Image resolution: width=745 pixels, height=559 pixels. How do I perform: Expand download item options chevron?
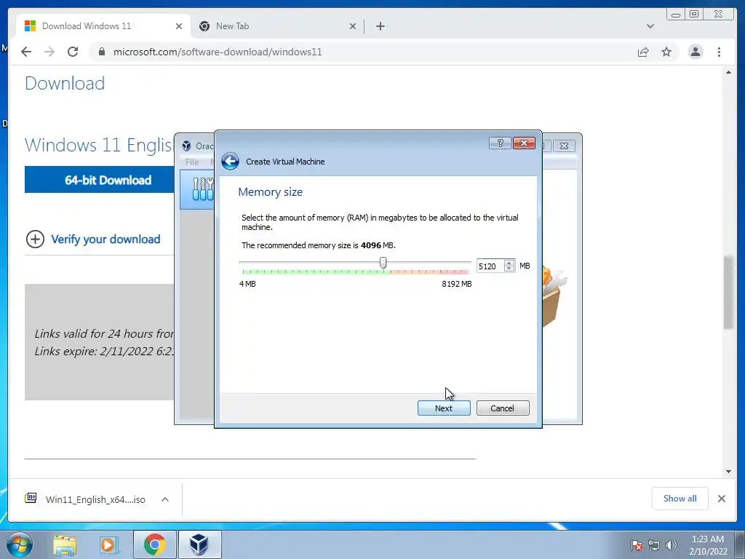(165, 499)
